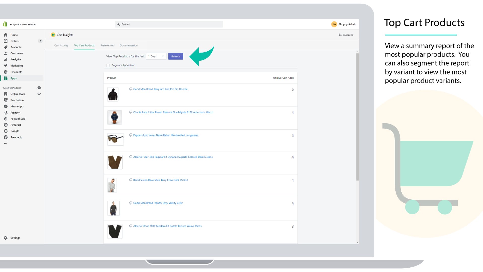Screen dimensions: 483x272
Task: Show more sales channels ellipsis
Action: tap(6, 143)
